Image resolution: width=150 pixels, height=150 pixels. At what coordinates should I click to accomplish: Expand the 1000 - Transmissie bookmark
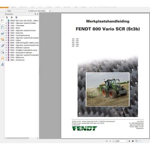6,25
